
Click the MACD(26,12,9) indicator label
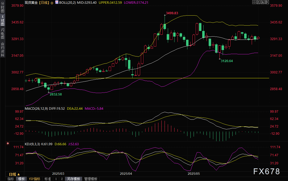(x=36, y=108)
